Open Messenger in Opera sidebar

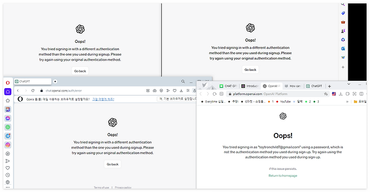8,118
